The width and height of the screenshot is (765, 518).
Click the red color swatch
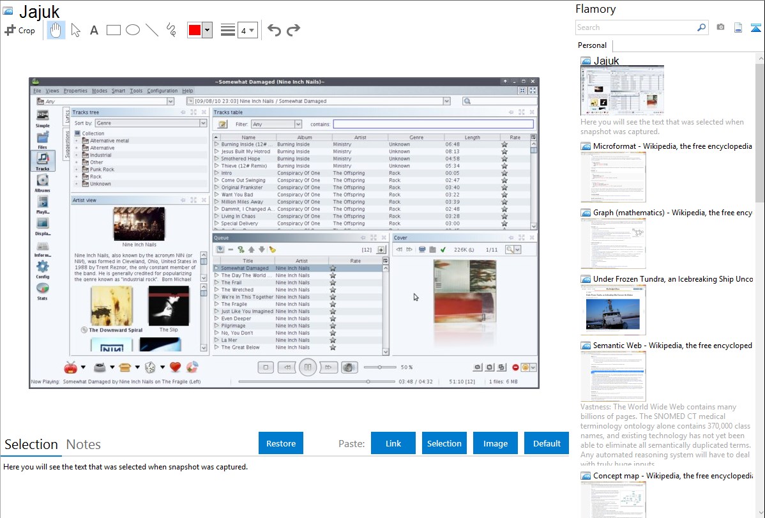[x=195, y=30]
